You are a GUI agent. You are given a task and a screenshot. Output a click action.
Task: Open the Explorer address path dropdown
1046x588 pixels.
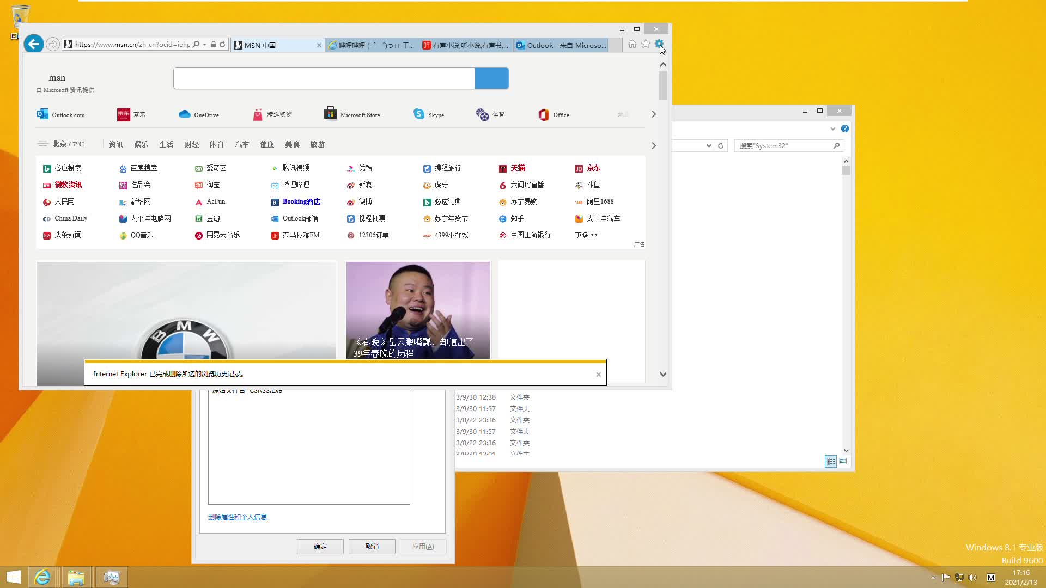708,146
